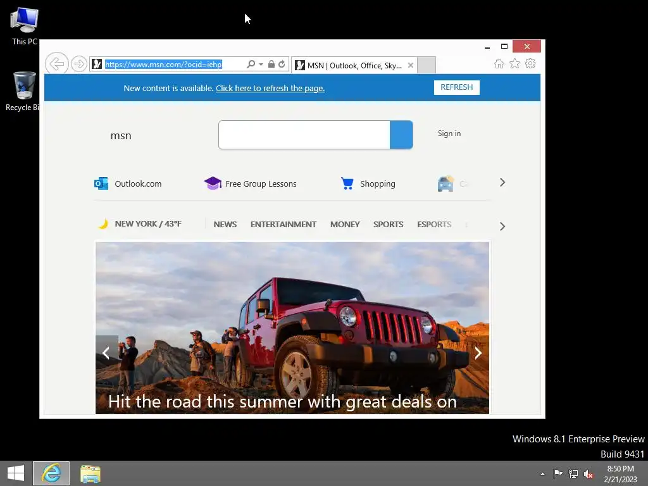Open the taskbar clock 8:50 PM
This screenshot has width=648, height=486.
pos(620,473)
